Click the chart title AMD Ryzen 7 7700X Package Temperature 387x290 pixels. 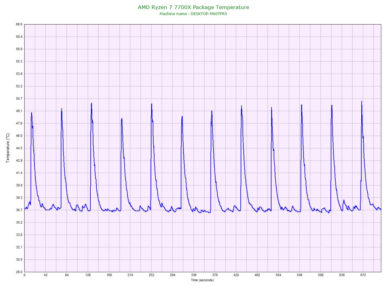pos(193,7)
